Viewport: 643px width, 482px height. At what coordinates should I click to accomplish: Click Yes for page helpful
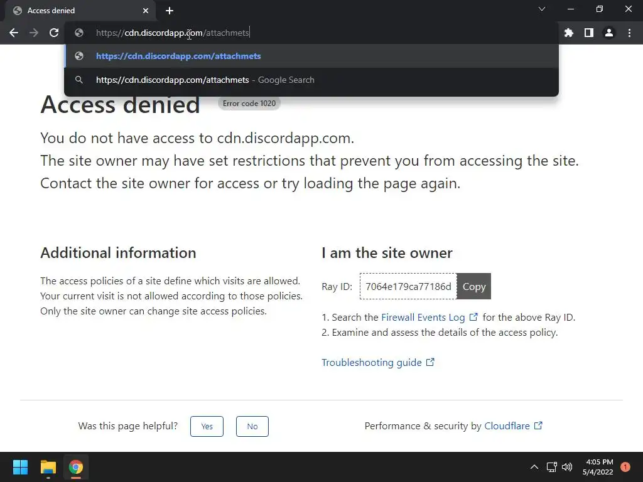tap(207, 426)
